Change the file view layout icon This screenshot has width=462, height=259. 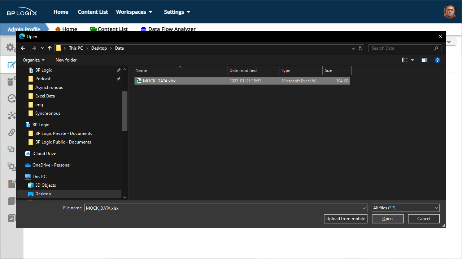[405, 60]
